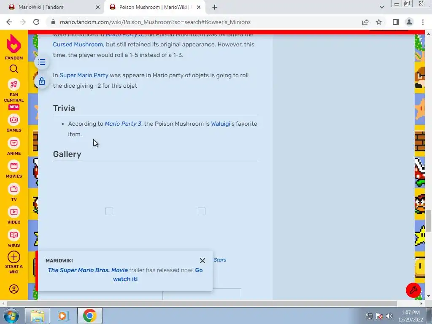Viewport: 432px width, 324px height.
Task: Open the Mario Party 3 link
Action: [x=123, y=124]
